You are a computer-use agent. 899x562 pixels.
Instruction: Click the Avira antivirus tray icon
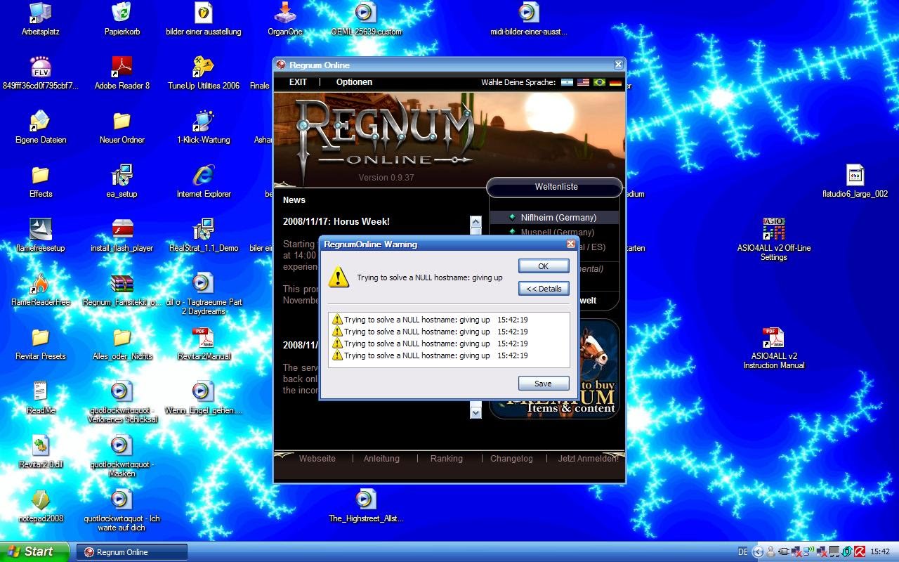pos(860,552)
